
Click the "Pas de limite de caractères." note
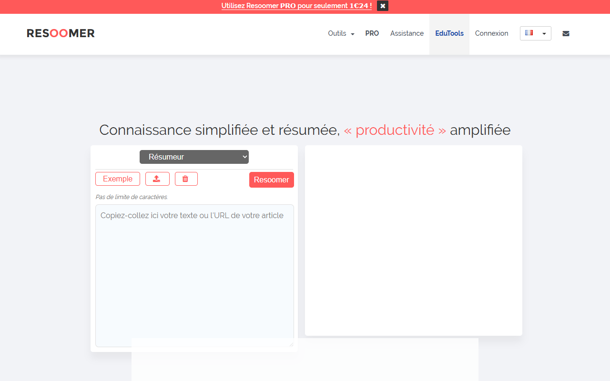pos(132,197)
